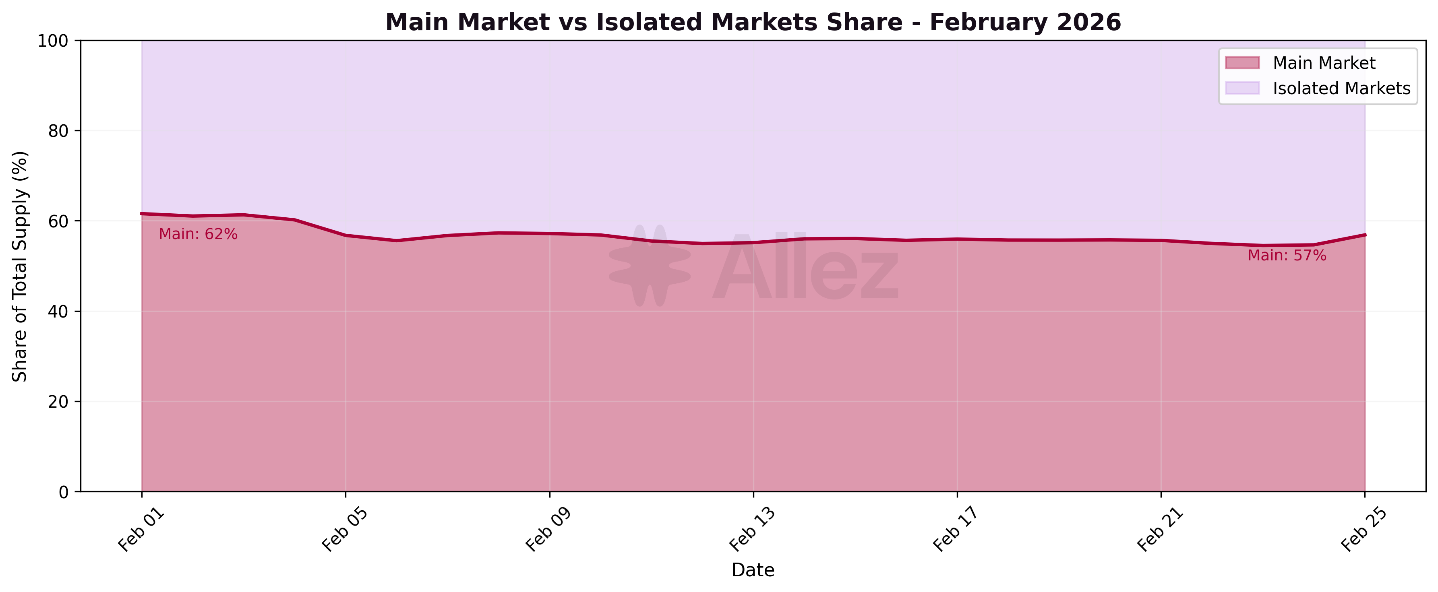
Task: Click the 100 tick on the y-axis
Action: [52, 41]
